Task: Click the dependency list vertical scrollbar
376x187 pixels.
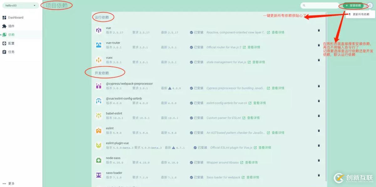Action: click(x=326, y=97)
